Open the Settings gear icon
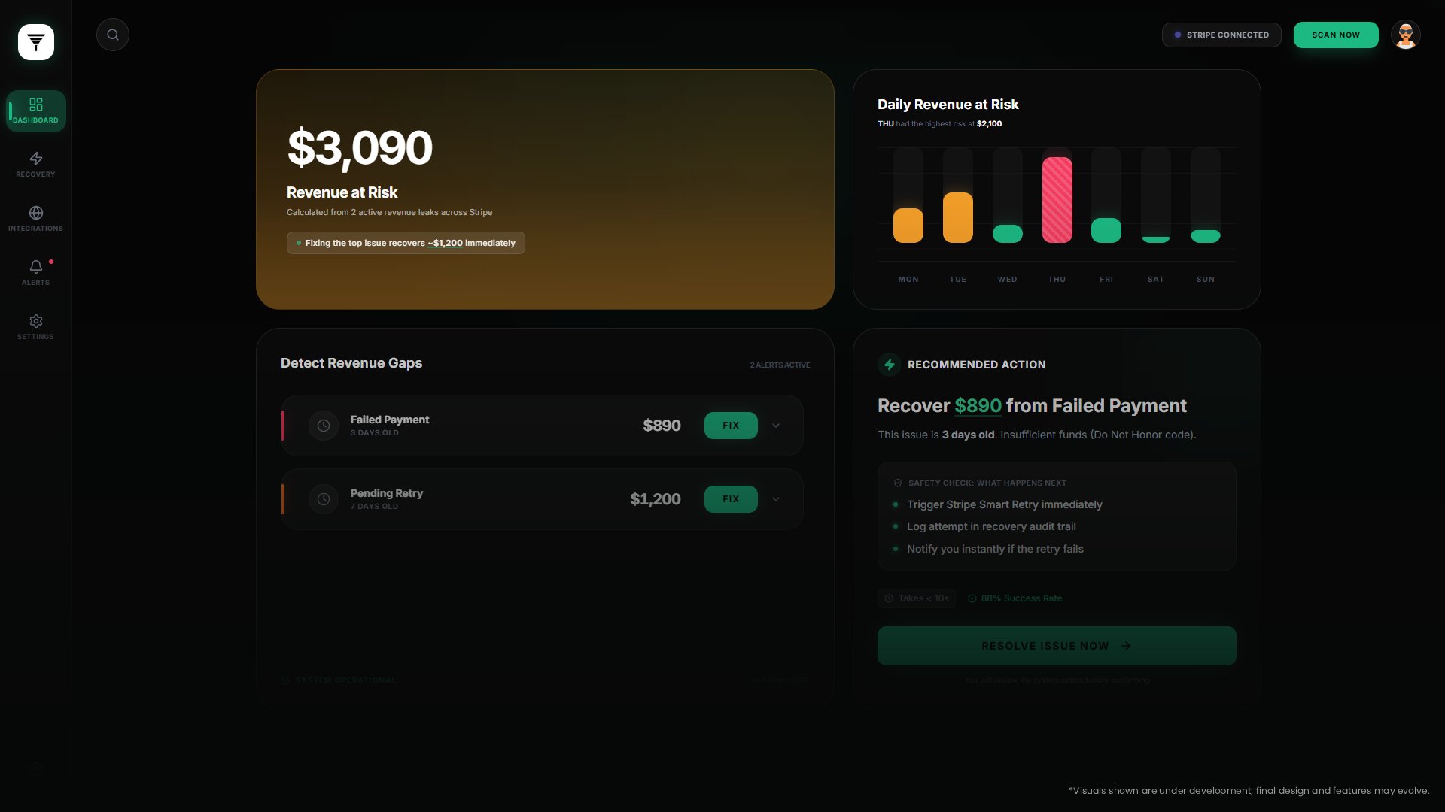1445x812 pixels. pyautogui.click(x=36, y=321)
